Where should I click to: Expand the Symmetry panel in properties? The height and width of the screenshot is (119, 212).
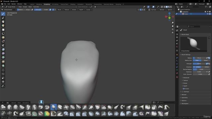click(x=185, y=98)
